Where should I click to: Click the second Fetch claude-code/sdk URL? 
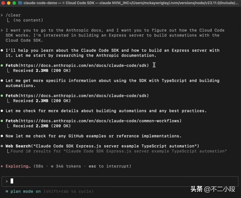84,96
